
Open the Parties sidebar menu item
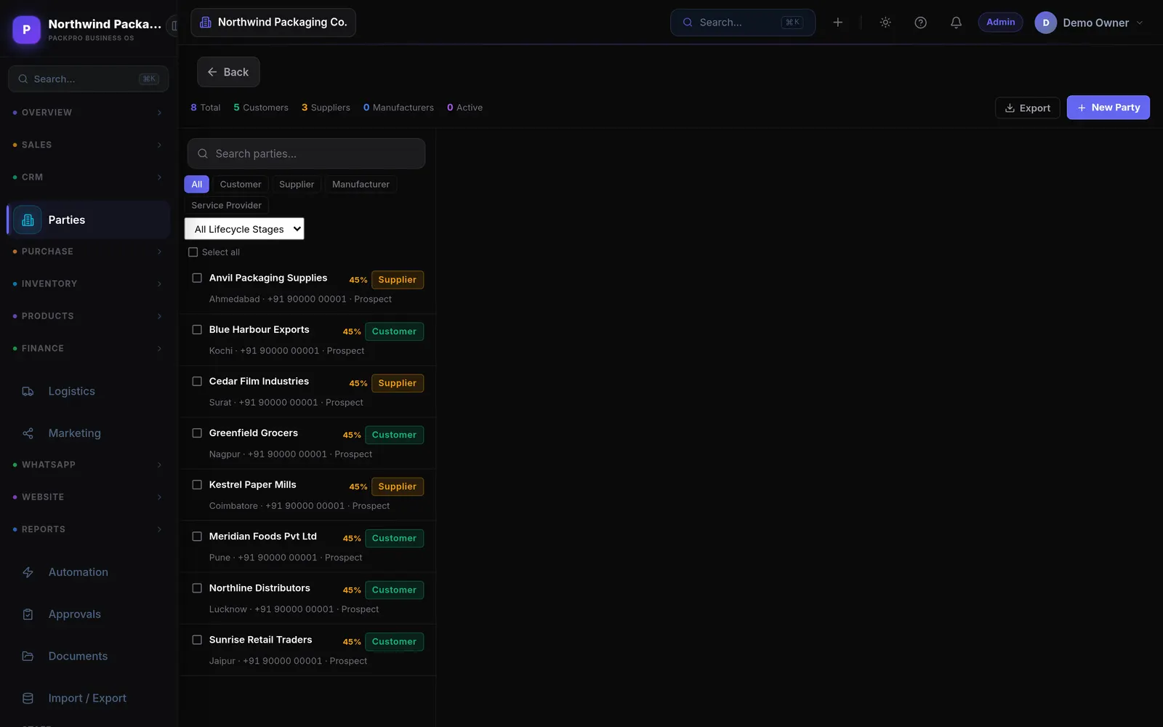point(88,220)
